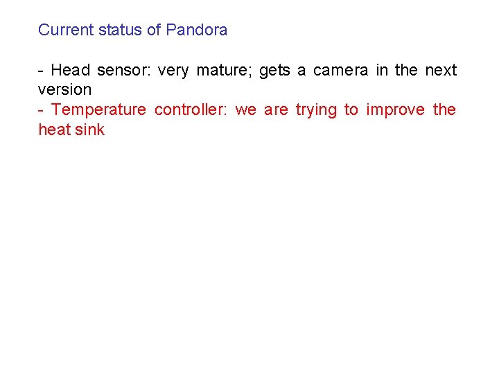Viewport: 499px width, 374px height.
Task: Click the red word 'heat'
Action: (55, 130)
